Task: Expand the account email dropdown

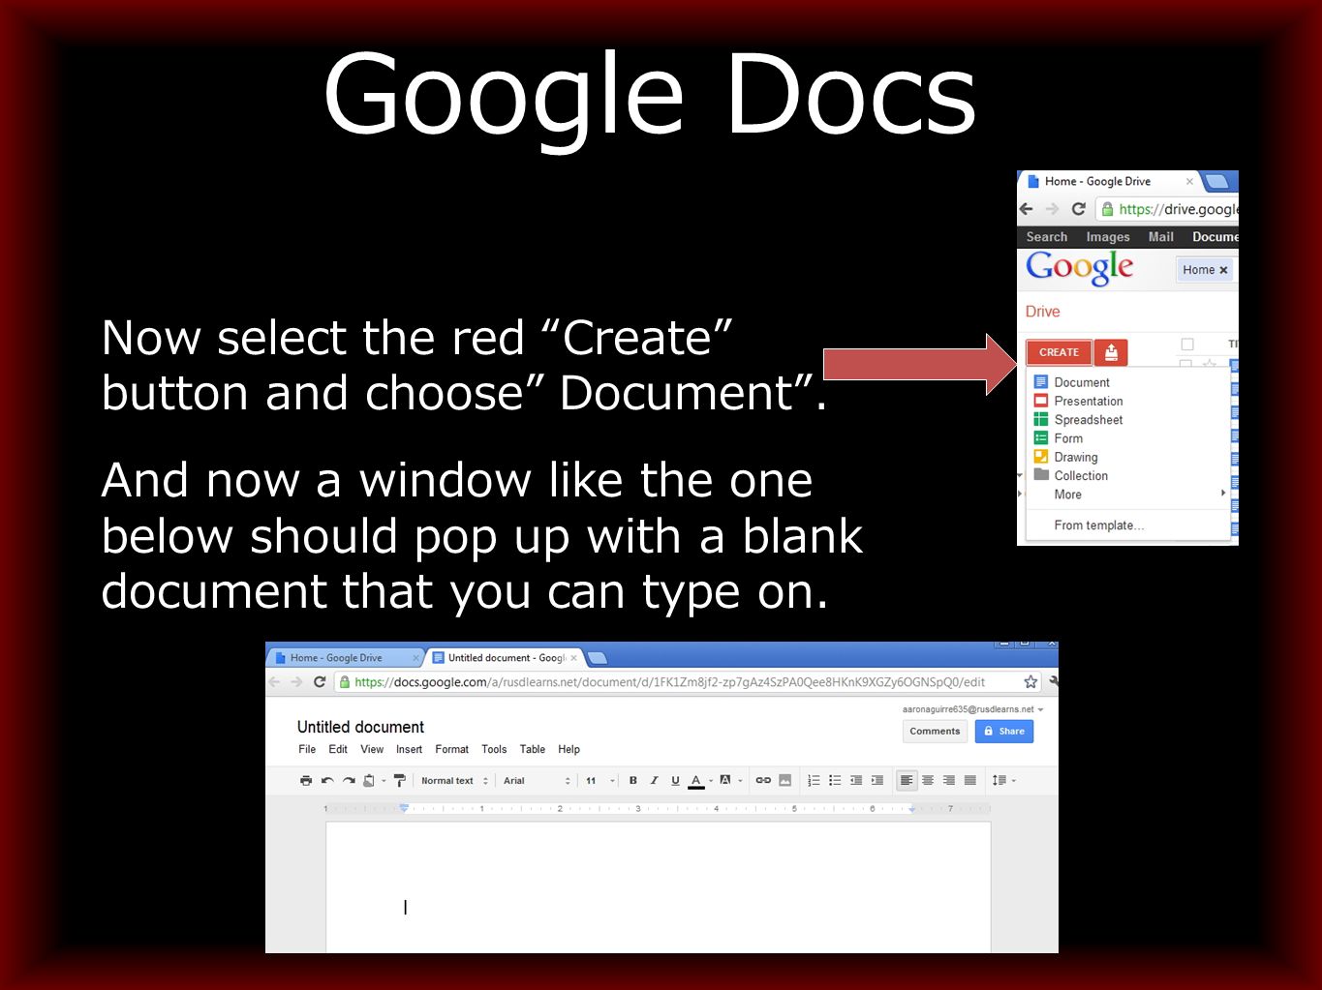Action: tap(1041, 709)
